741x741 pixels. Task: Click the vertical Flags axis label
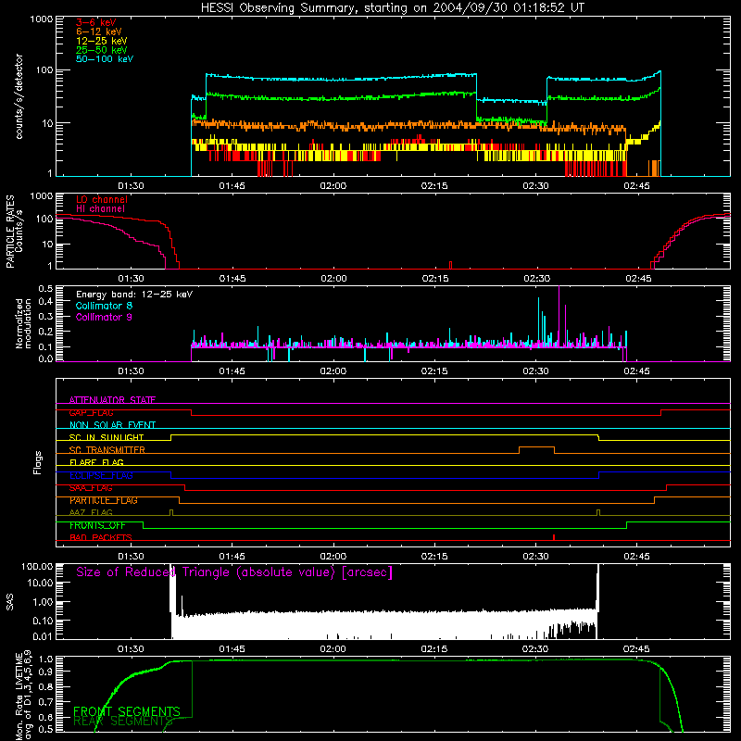pyautogui.click(x=37, y=462)
